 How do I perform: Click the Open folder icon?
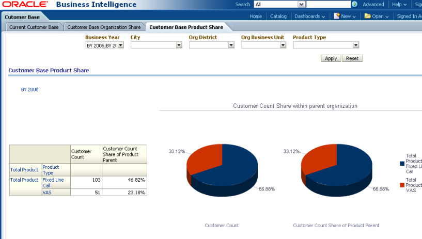pyautogui.click(x=368, y=16)
